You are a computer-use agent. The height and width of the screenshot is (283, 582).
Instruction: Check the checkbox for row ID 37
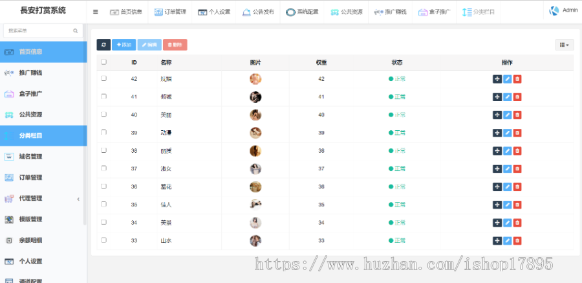103,169
